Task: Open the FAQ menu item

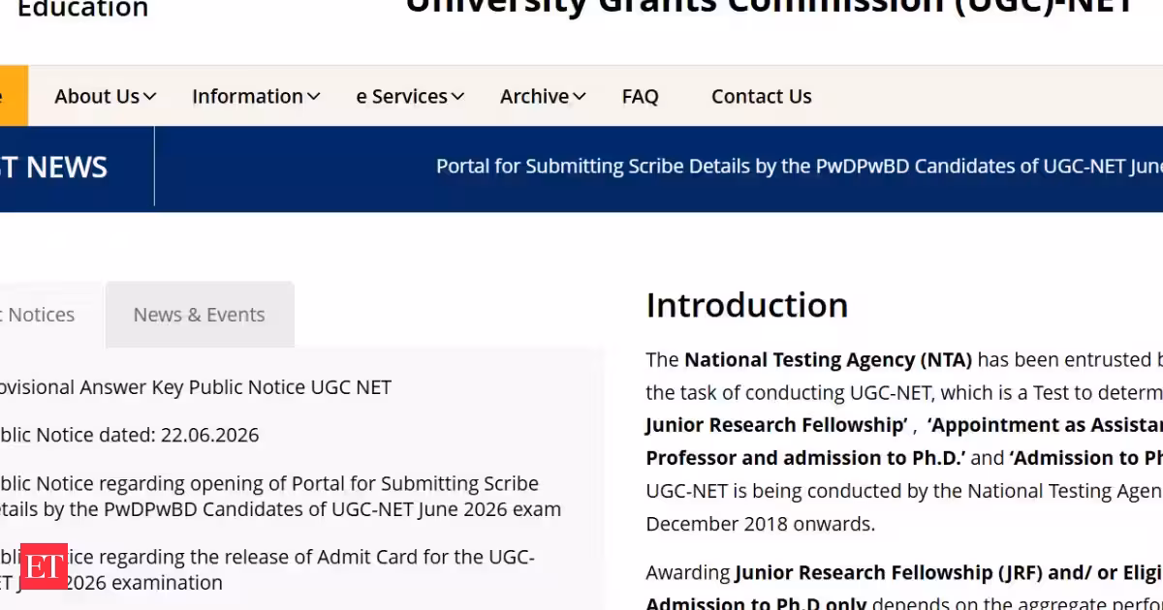Action: pos(641,97)
